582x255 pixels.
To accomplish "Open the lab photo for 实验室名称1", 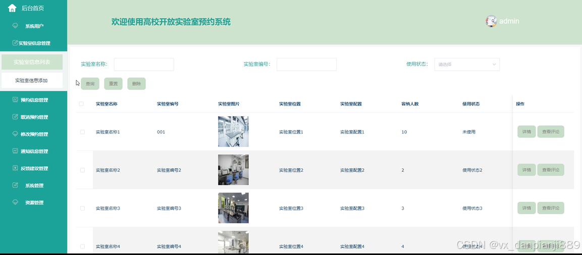I will 233,131.
